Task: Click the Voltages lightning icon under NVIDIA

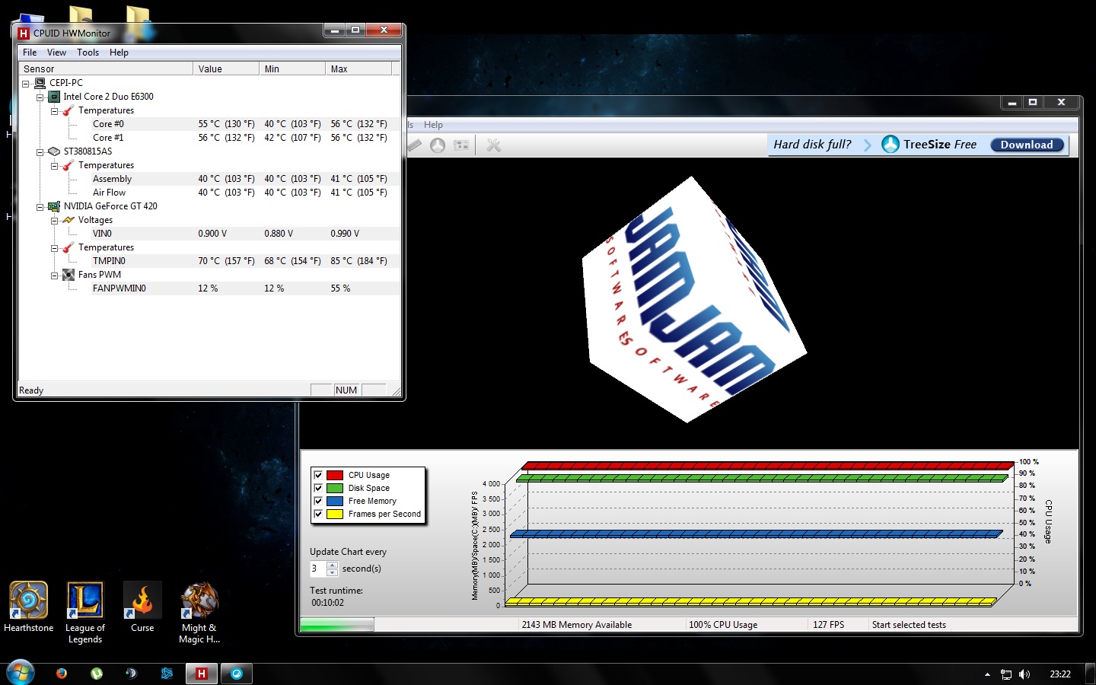Action: pyautogui.click(x=68, y=220)
